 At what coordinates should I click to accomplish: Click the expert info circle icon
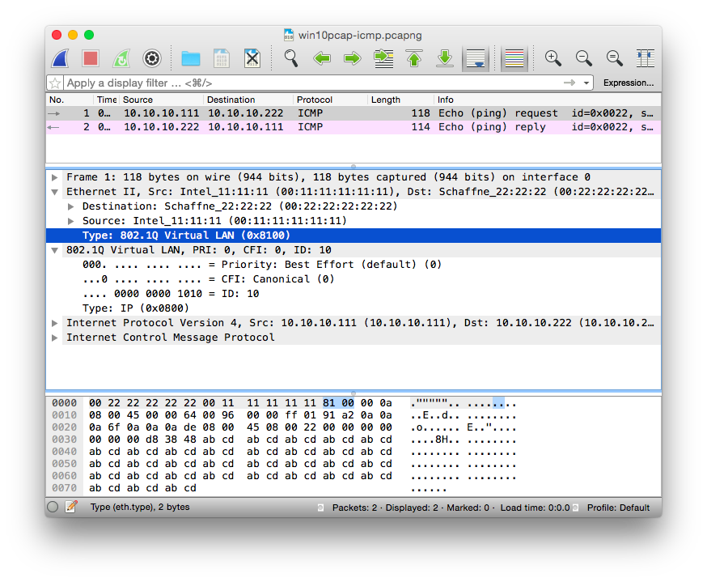coord(53,507)
